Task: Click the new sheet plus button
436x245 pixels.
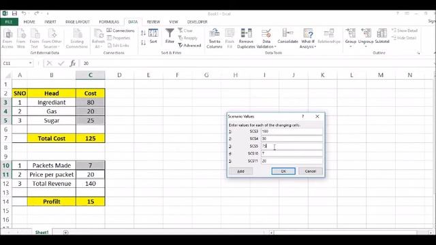Action: 65,232
